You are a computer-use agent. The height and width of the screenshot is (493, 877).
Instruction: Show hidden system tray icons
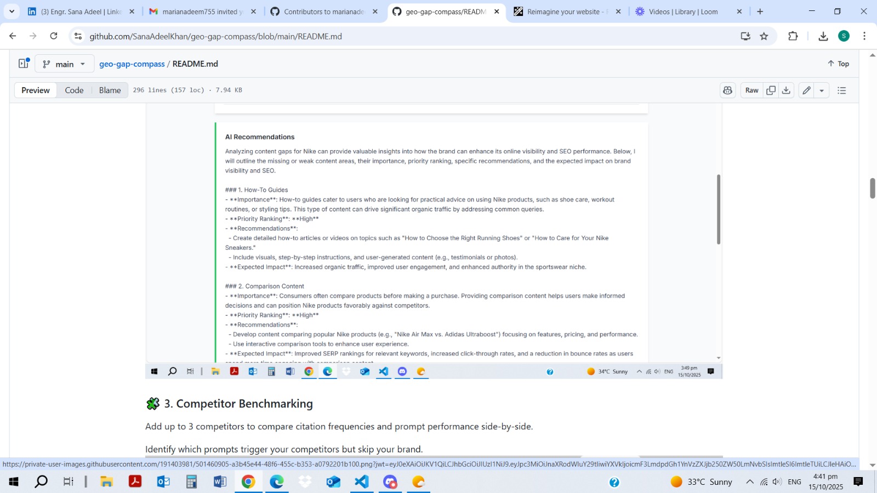tap(749, 481)
